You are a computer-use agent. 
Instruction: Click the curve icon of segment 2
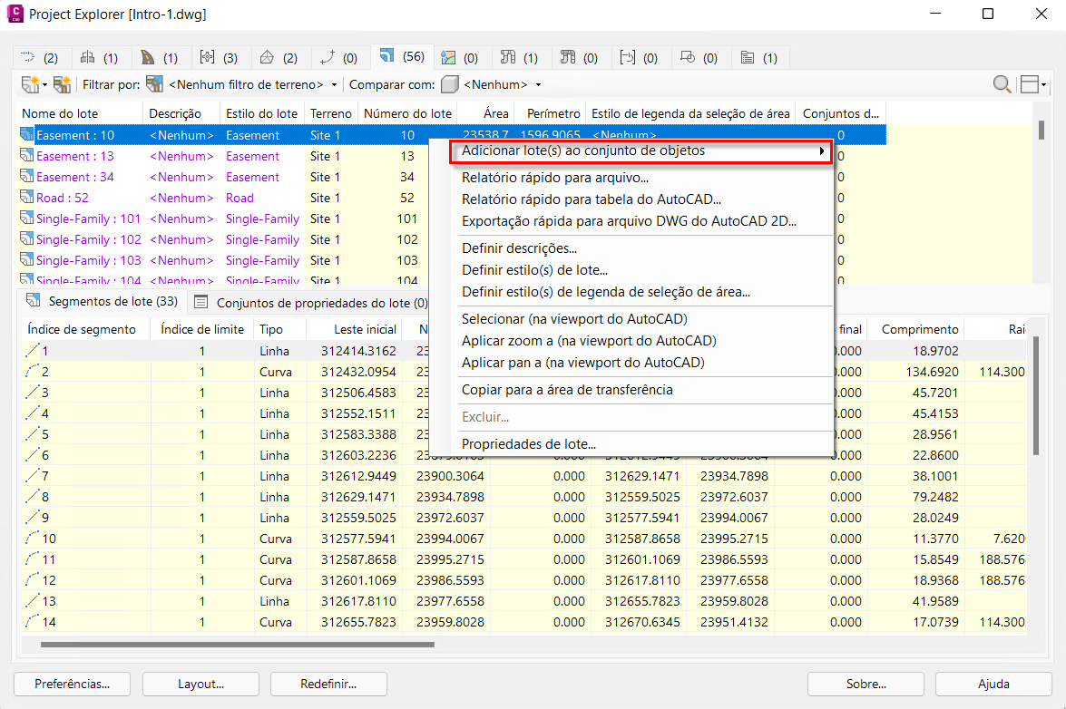[33, 372]
